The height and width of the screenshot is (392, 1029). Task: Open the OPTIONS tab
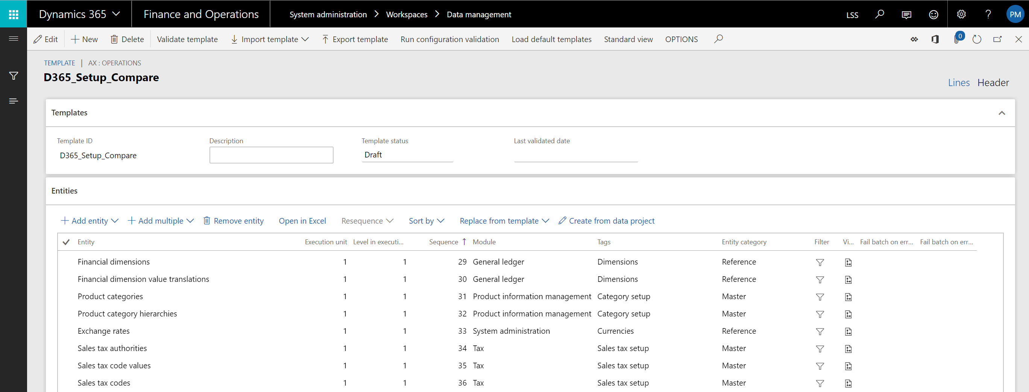pyautogui.click(x=681, y=39)
